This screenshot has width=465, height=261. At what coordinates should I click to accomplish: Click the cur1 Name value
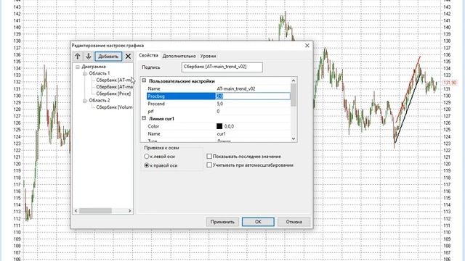pos(221,133)
